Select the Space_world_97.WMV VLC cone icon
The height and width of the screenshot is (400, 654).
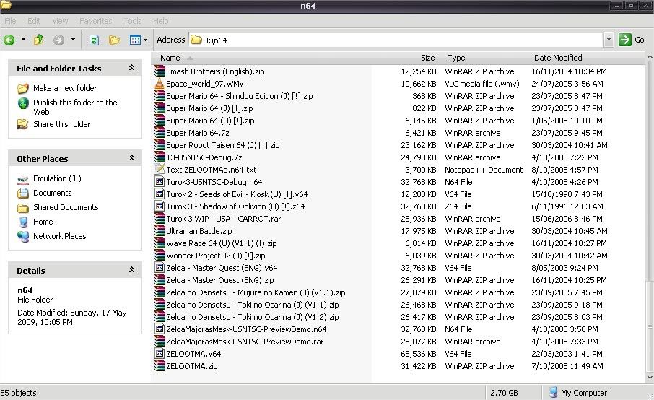(x=160, y=84)
